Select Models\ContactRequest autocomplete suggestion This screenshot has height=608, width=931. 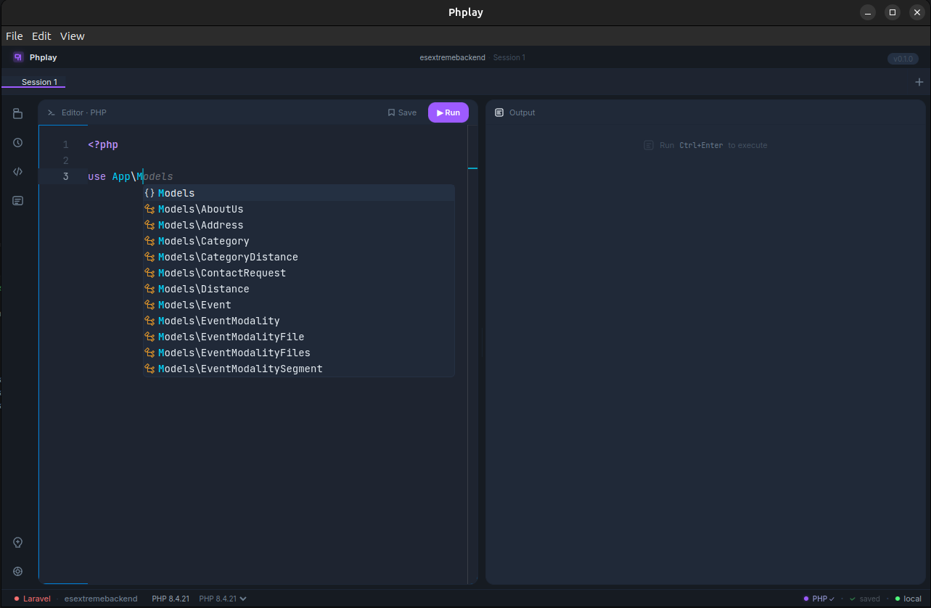(x=299, y=273)
